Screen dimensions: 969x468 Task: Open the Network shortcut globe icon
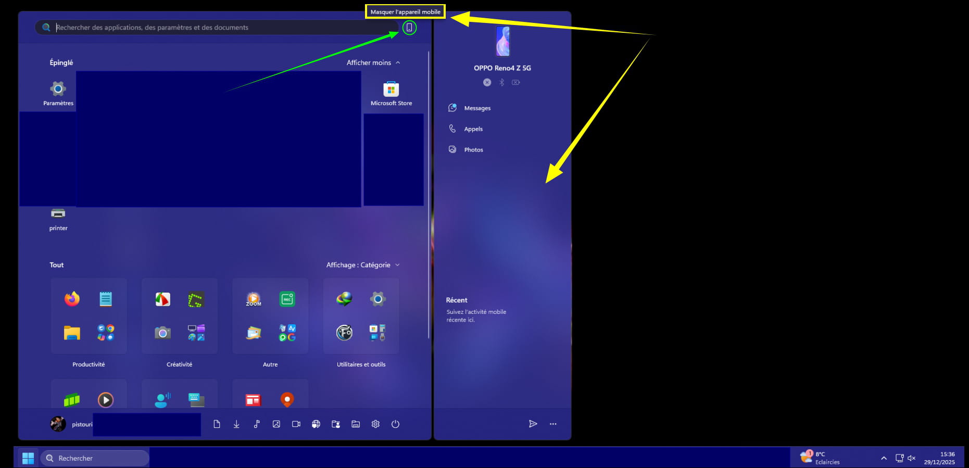316,424
